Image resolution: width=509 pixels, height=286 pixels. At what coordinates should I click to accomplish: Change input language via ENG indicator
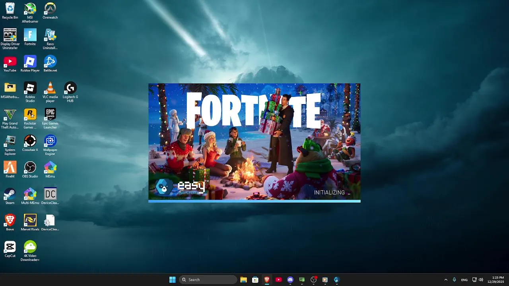[x=464, y=280]
